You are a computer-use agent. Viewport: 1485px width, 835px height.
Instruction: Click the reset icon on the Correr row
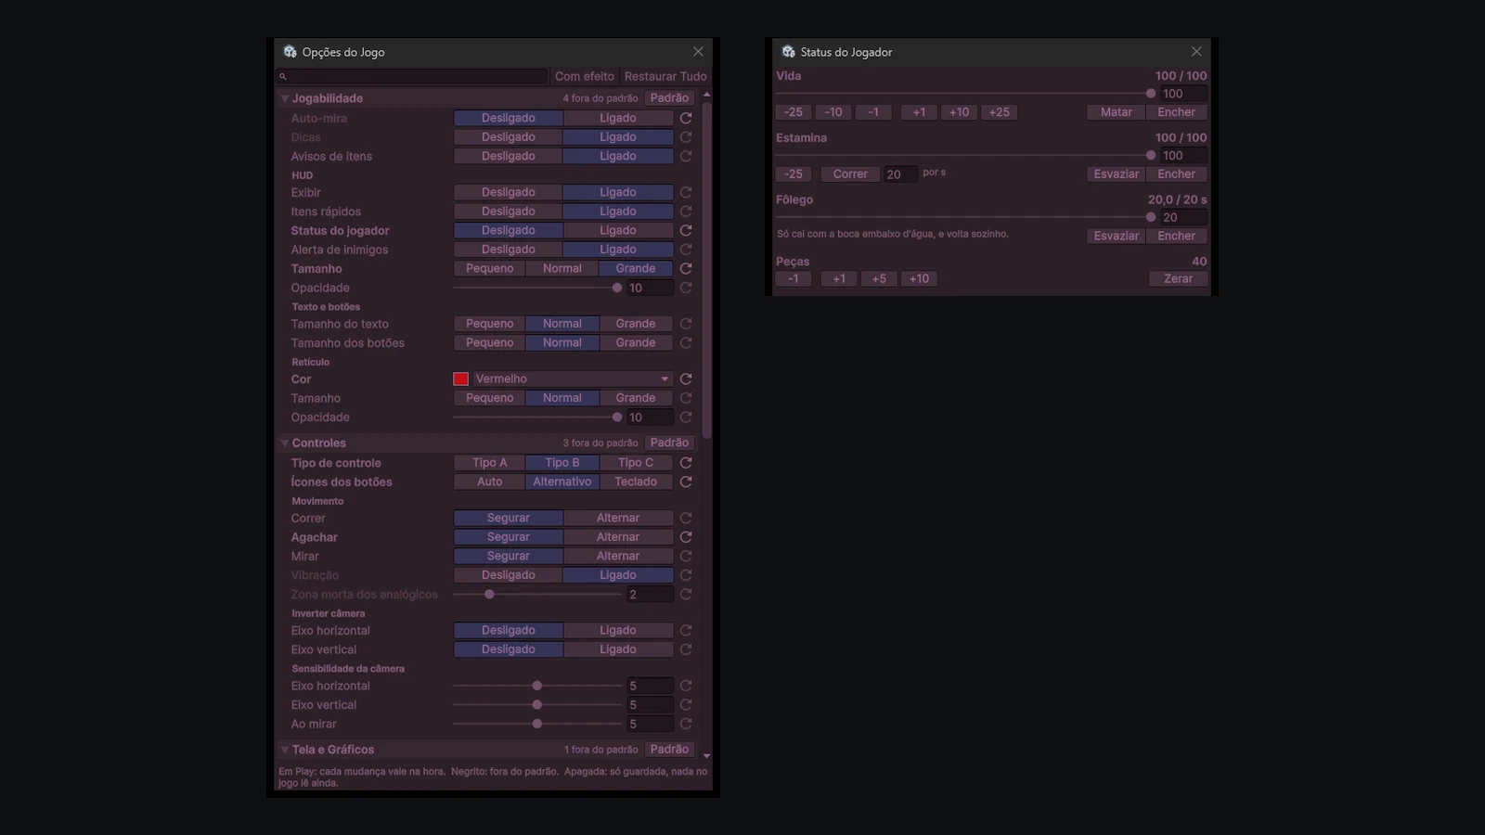[686, 518]
